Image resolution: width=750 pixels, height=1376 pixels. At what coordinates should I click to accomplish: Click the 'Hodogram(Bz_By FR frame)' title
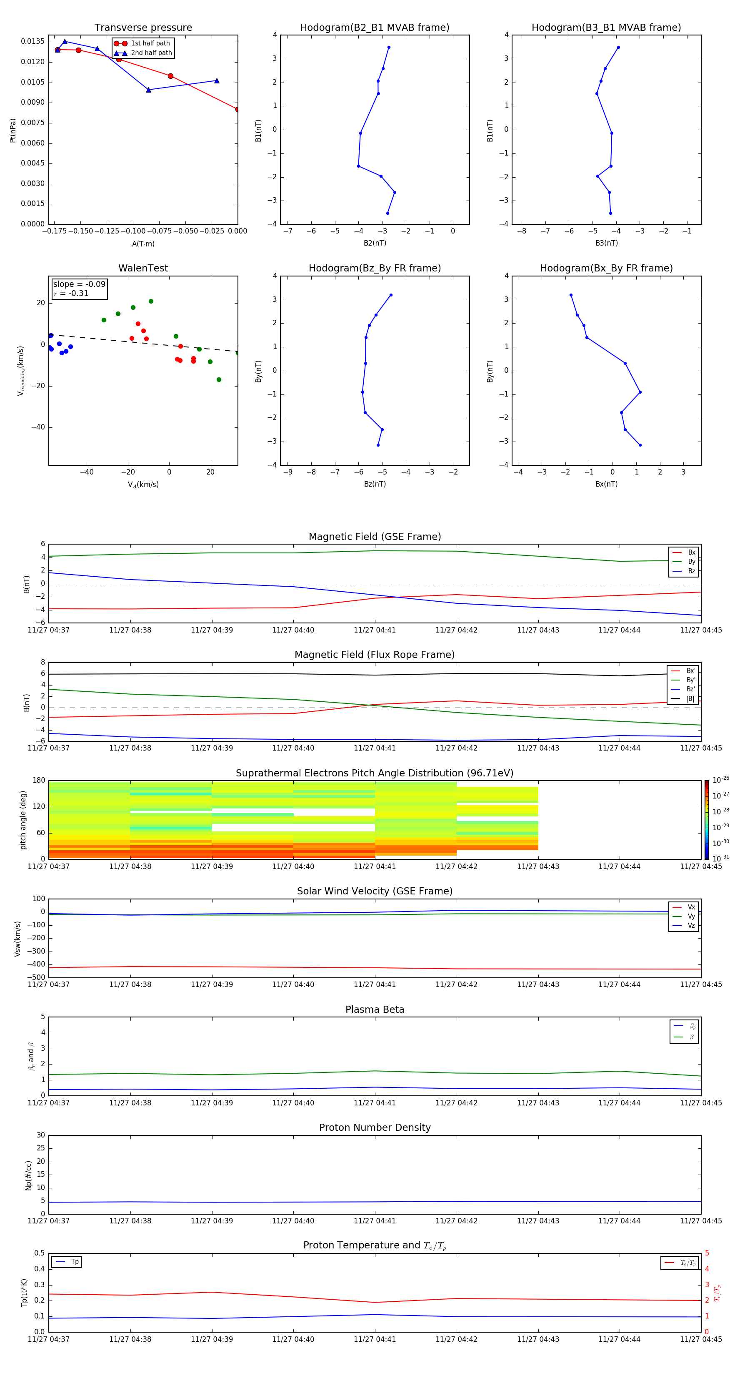(375, 268)
